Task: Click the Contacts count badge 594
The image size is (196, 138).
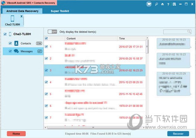Action: [x=39, y=43]
